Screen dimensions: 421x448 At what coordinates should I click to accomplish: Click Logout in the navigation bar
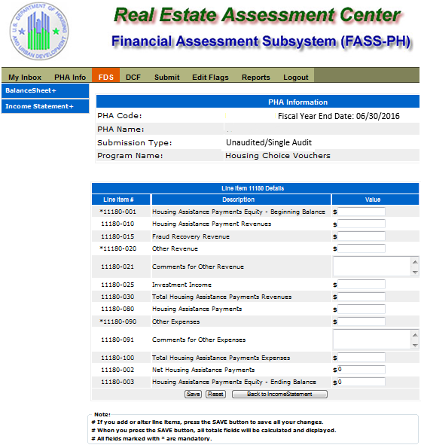[x=296, y=77]
